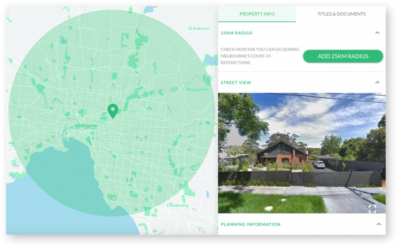
Task: Select the PROPERTY INFO tab
Action: (x=257, y=14)
